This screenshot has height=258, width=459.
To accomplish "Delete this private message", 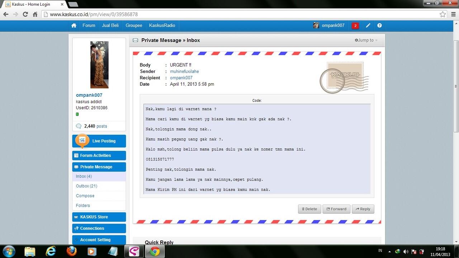I will point(309,209).
